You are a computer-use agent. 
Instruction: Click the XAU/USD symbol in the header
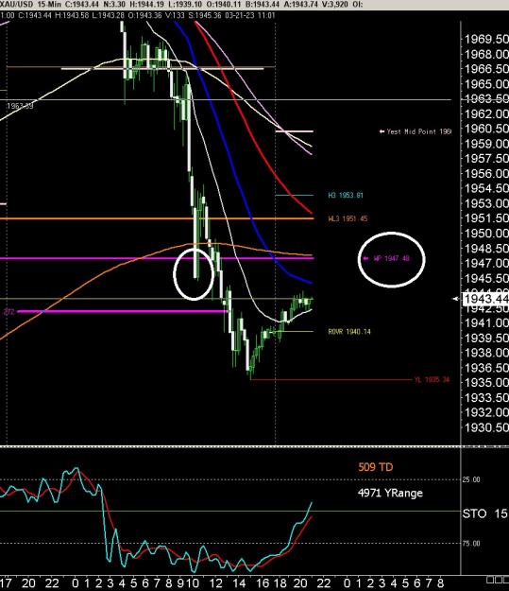tap(16, 5)
